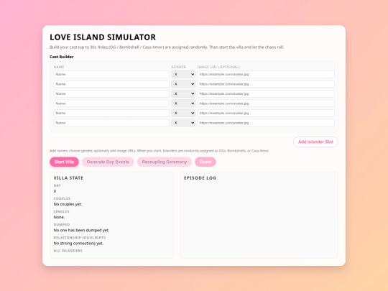The image size is (388, 291).
Task: Click the Episode Log heading
Action: pyautogui.click(x=200, y=178)
